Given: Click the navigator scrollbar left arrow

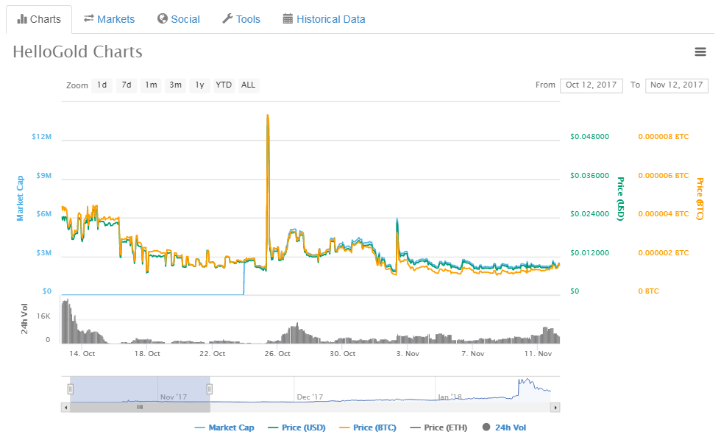Looking at the screenshot, I should click(65, 408).
